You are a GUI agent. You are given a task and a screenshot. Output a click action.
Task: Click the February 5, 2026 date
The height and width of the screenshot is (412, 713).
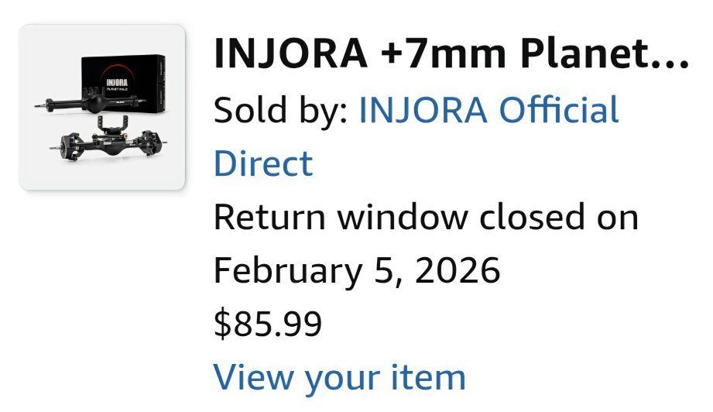pyautogui.click(x=356, y=271)
